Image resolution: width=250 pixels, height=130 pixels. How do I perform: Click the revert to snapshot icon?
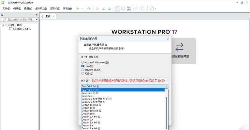103,8
